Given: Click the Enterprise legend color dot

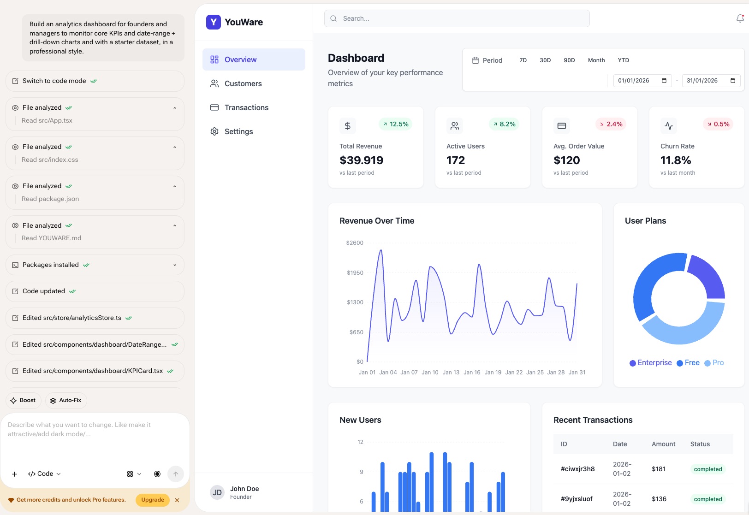Looking at the screenshot, I should (633, 363).
